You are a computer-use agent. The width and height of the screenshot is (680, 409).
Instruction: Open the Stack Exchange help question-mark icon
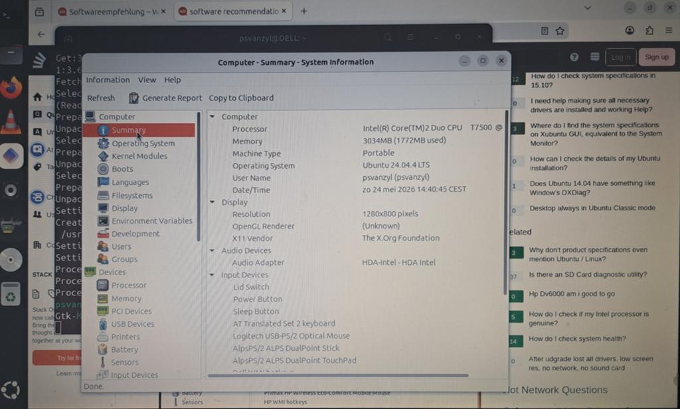pos(574,57)
